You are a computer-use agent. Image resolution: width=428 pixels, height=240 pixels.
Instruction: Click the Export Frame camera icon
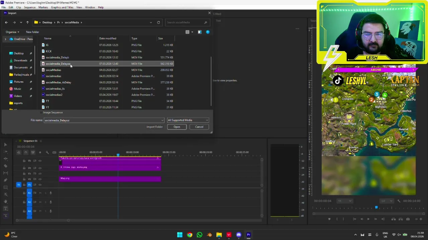pos(408,219)
